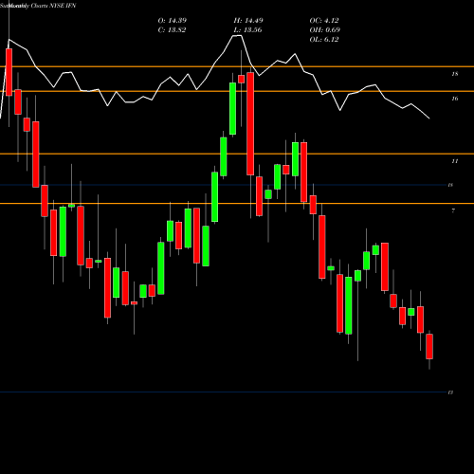This screenshot has width=474, height=474.
Task: Click the 'OH: 0.69' reading
Action: 325,30
